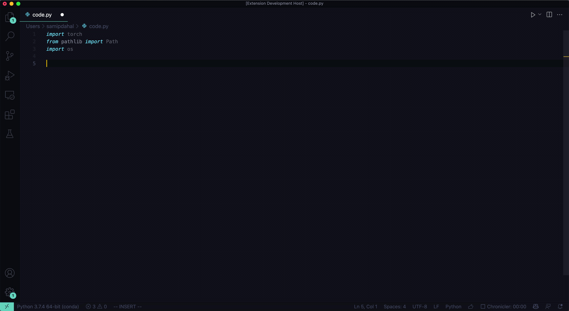This screenshot has width=569, height=311.
Task: Open the Source Control view
Action: (10, 56)
